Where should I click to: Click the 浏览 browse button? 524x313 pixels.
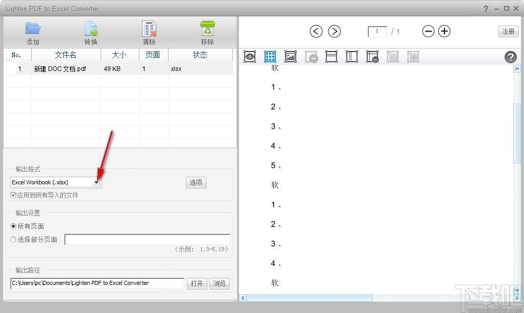point(219,283)
